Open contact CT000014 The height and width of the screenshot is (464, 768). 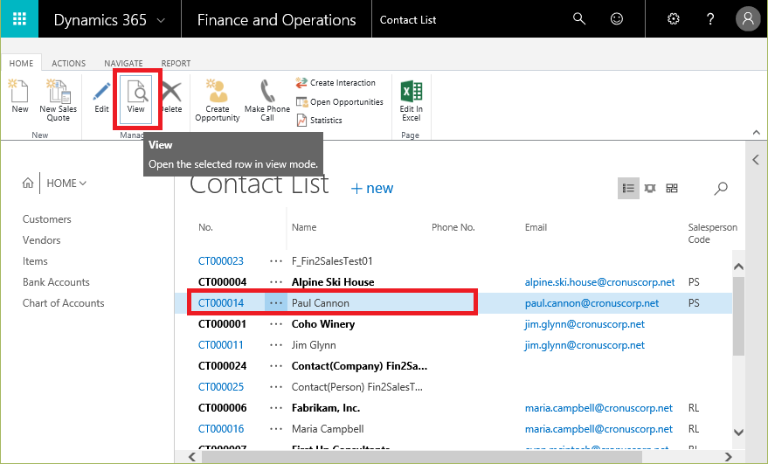click(221, 303)
